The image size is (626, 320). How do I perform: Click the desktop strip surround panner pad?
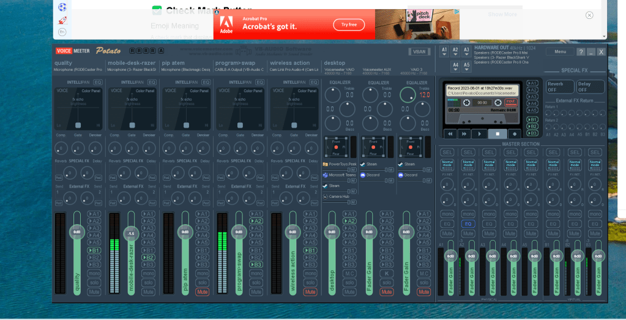336,147
